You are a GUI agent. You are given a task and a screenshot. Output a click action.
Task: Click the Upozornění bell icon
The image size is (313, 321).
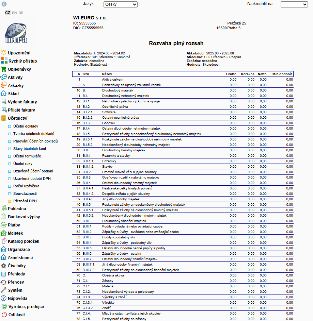[4, 53]
